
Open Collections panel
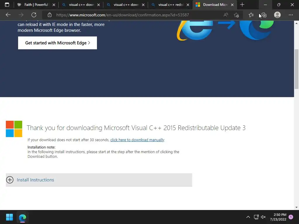click(264, 15)
